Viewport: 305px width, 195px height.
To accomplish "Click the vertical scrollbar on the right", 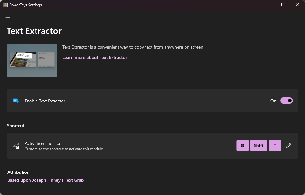I will (x=303, y=117).
